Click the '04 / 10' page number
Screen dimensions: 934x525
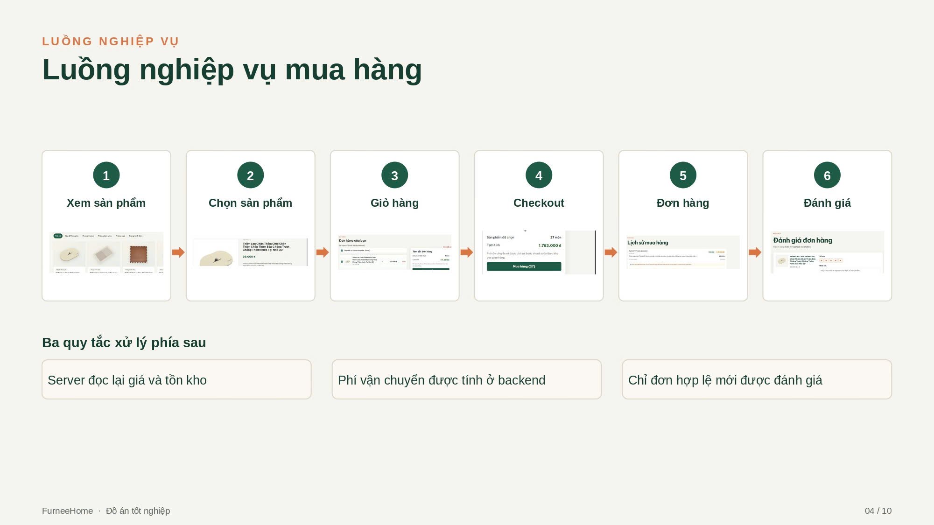(878, 511)
